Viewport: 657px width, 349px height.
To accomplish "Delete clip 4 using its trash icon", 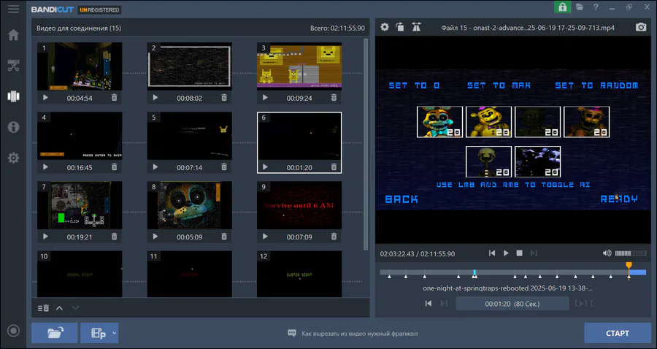I will 114,167.
